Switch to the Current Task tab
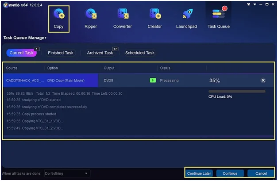Image resolution: width=278 pixels, height=181 pixels. (21, 53)
